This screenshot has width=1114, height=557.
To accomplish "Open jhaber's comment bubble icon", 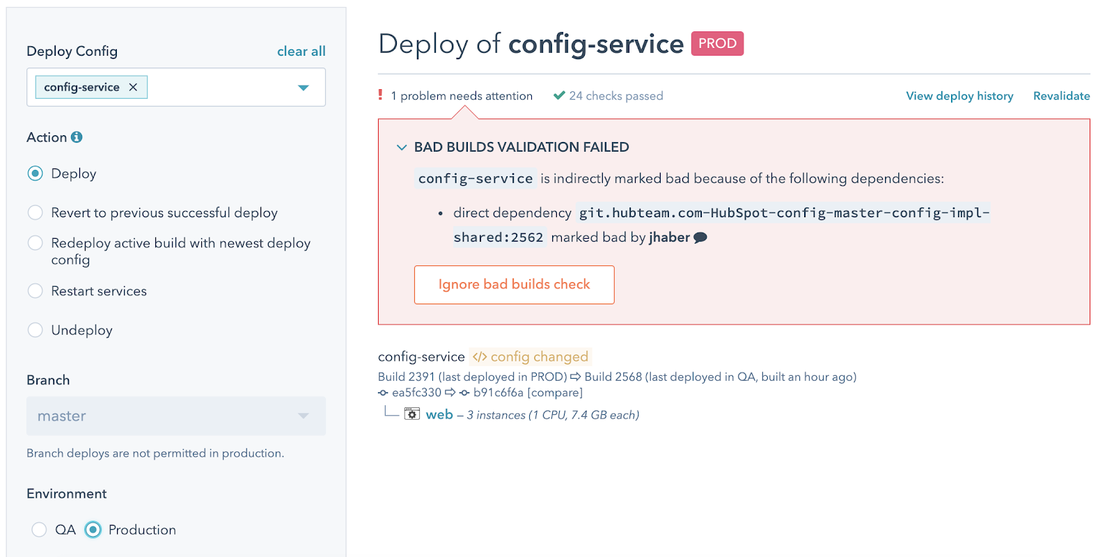I will click(700, 238).
